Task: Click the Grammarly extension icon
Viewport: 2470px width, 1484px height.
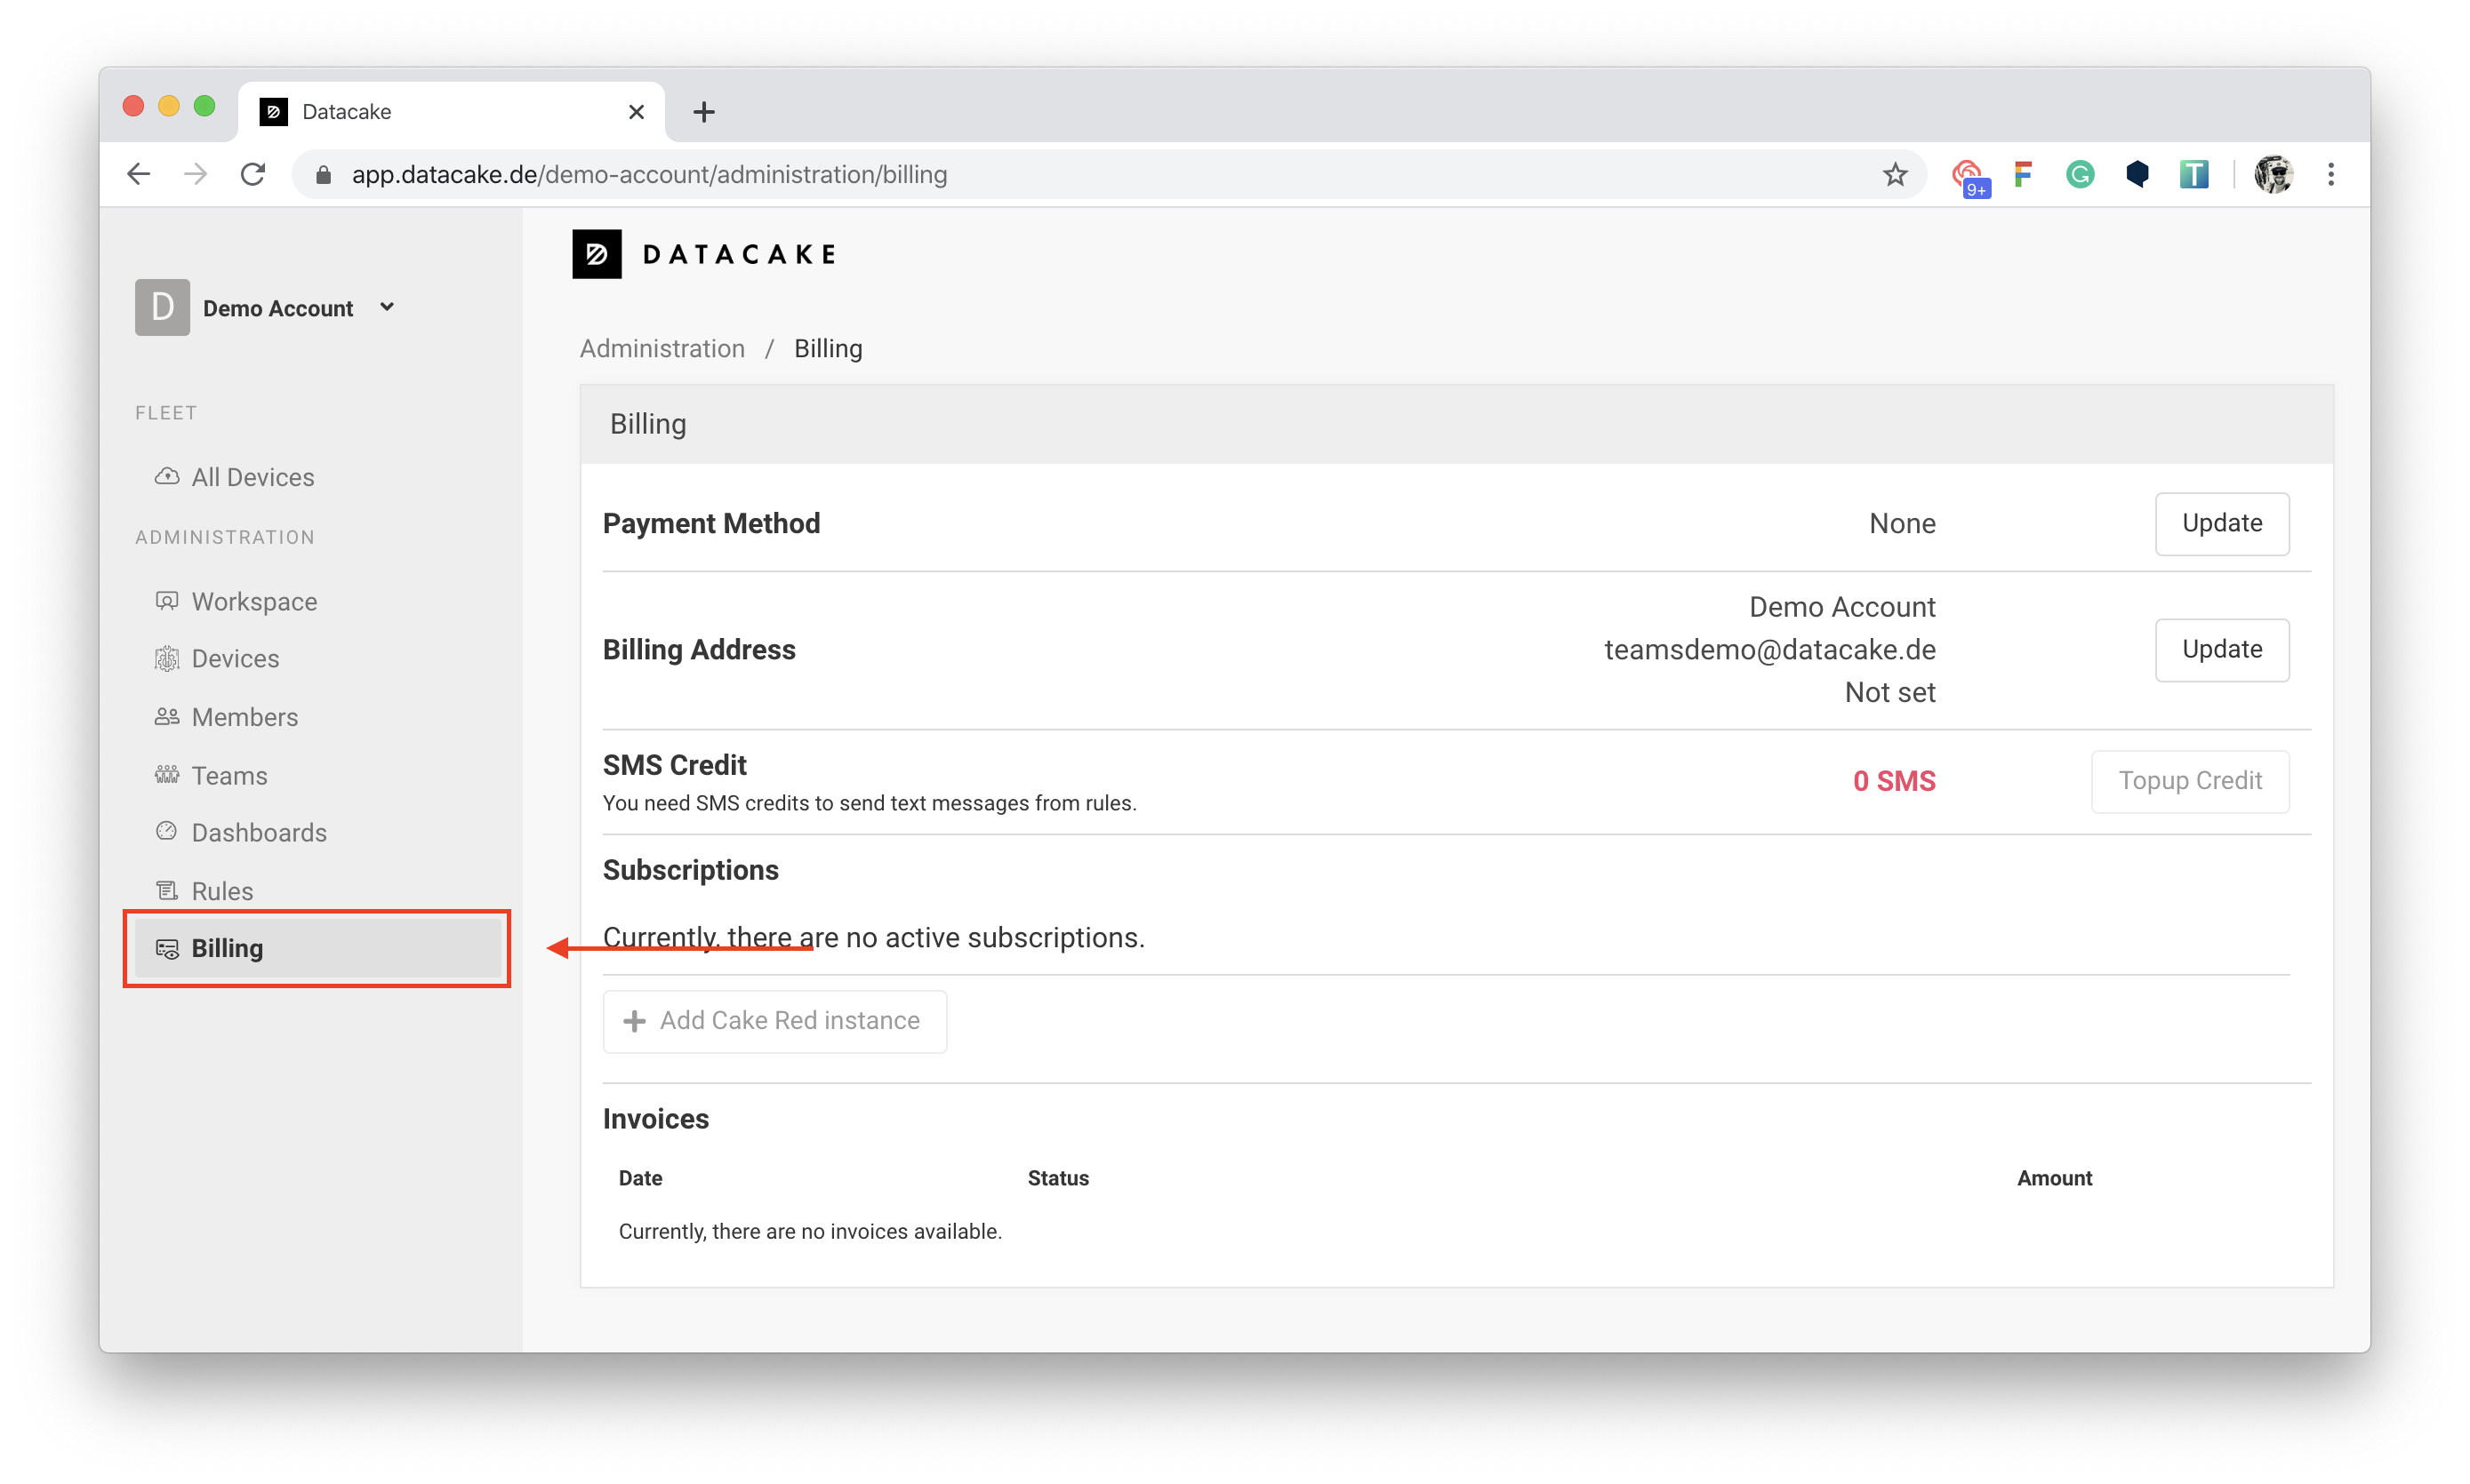Action: tap(2080, 174)
